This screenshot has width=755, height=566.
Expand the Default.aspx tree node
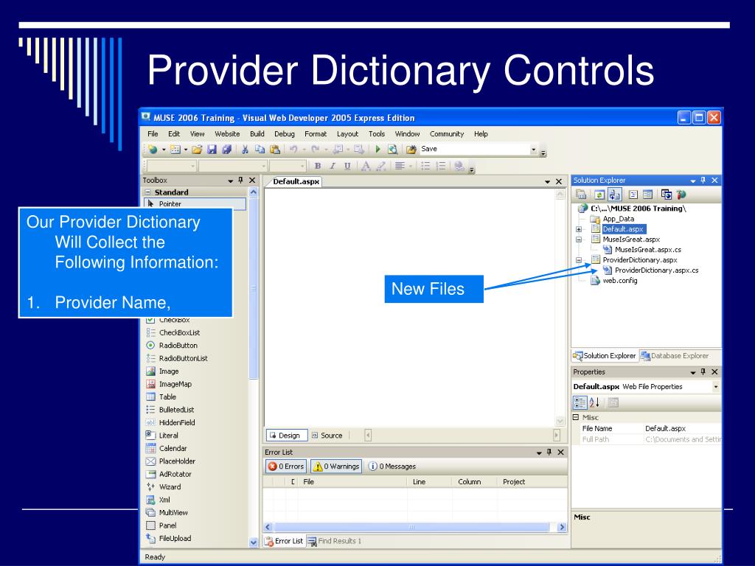coord(579,230)
